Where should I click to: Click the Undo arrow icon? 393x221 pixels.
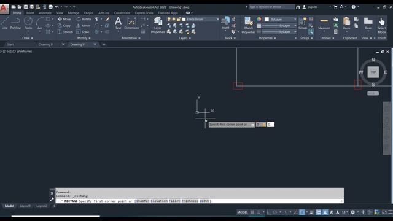(x=57, y=7)
